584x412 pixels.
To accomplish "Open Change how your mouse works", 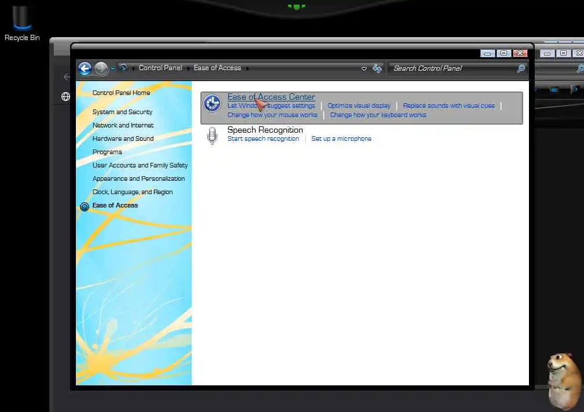I will click(272, 115).
